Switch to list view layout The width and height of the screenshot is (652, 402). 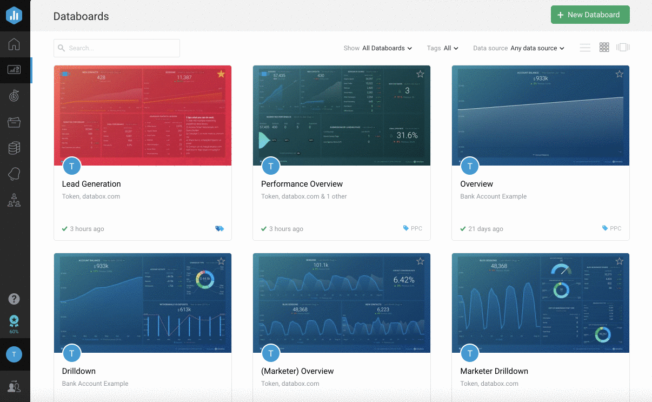585,48
